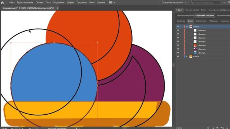Switch to the Свойства tab
Image resolution: width=230 pixels, height=129 pixels.
(x=181, y=21)
